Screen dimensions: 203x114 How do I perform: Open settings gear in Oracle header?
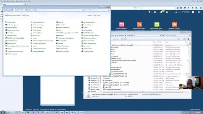pyautogui.click(x=155, y=12)
